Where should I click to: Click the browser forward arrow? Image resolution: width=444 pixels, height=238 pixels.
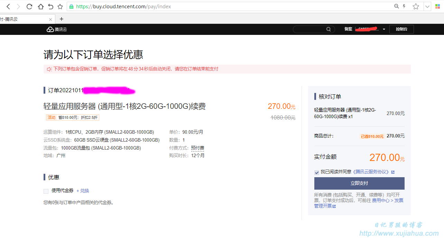(18, 7)
